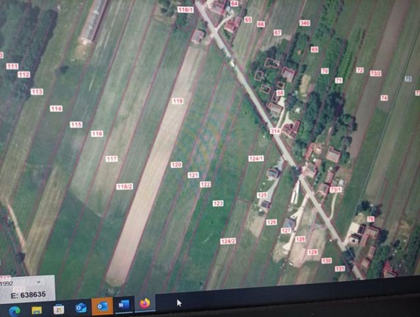Switch to the orange-highlighted Outlook window
The image size is (420, 317).
102,306
